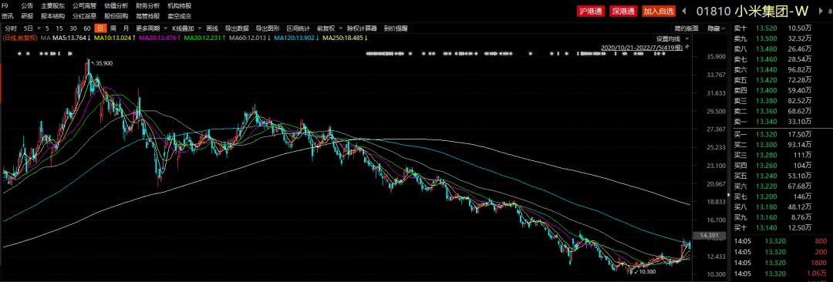Viewport: 833px width, 282px height.
Task: Click the 导出数据 button
Action: tap(237, 29)
